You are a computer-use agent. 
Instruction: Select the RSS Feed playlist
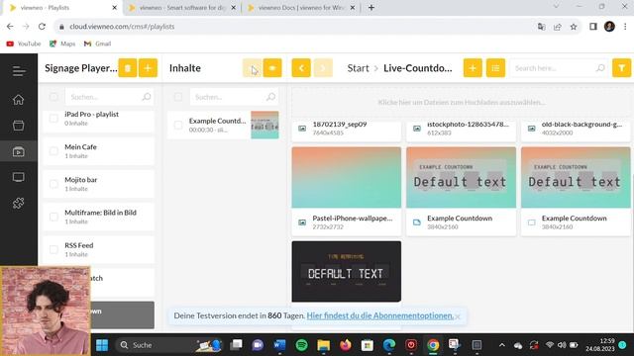(x=99, y=249)
